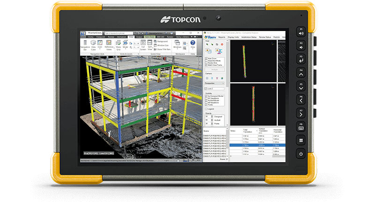Click the upper beam deviation viewport

[x=254, y=62]
